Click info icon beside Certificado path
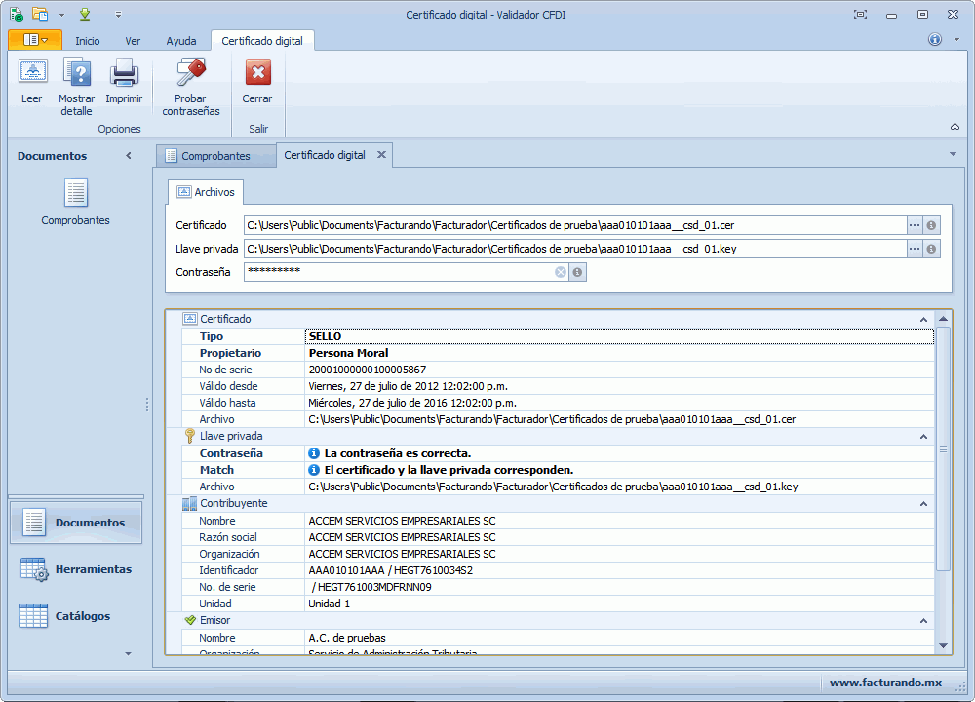 (931, 225)
